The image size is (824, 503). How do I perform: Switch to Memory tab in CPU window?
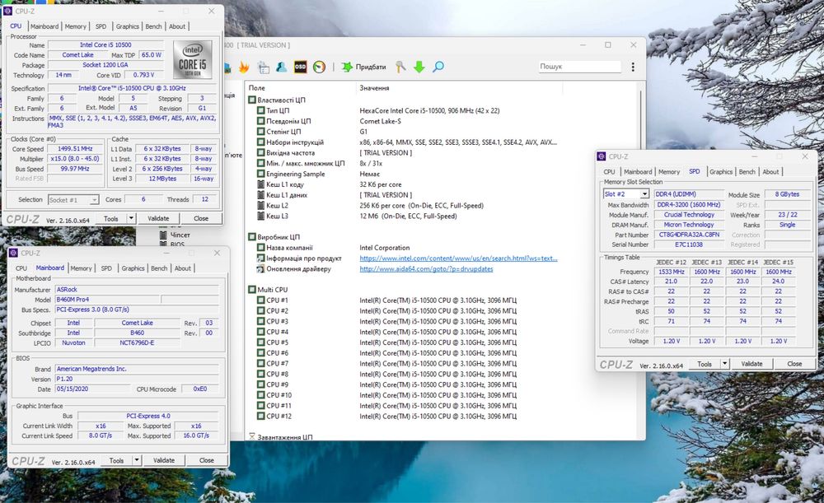tap(75, 26)
